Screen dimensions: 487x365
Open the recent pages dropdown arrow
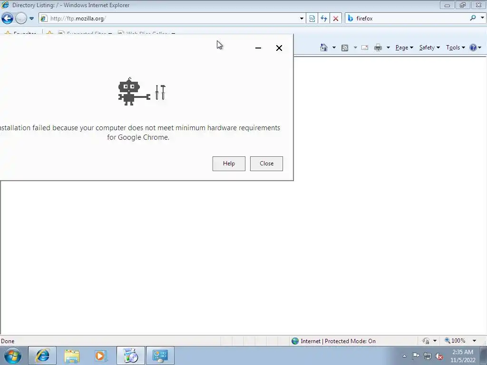pyautogui.click(x=31, y=19)
